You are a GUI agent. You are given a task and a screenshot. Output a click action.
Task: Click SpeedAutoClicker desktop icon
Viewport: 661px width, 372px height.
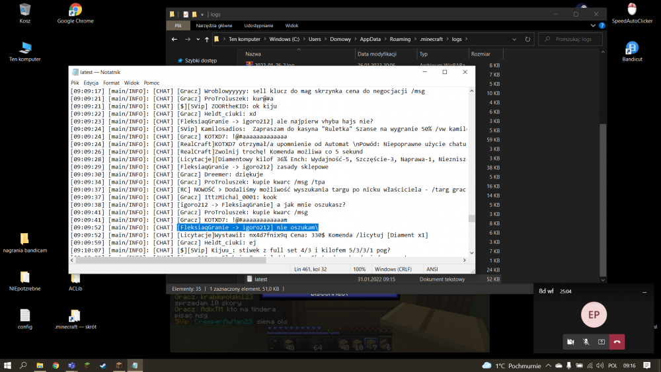(x=632, y=13)
